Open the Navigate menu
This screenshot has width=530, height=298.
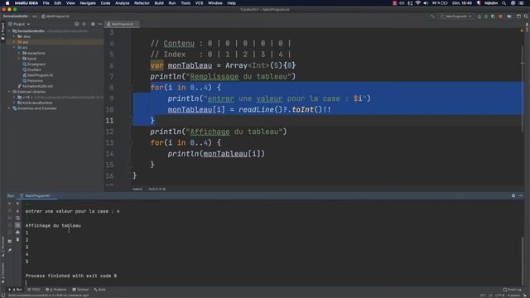click(x=88, y=3)
